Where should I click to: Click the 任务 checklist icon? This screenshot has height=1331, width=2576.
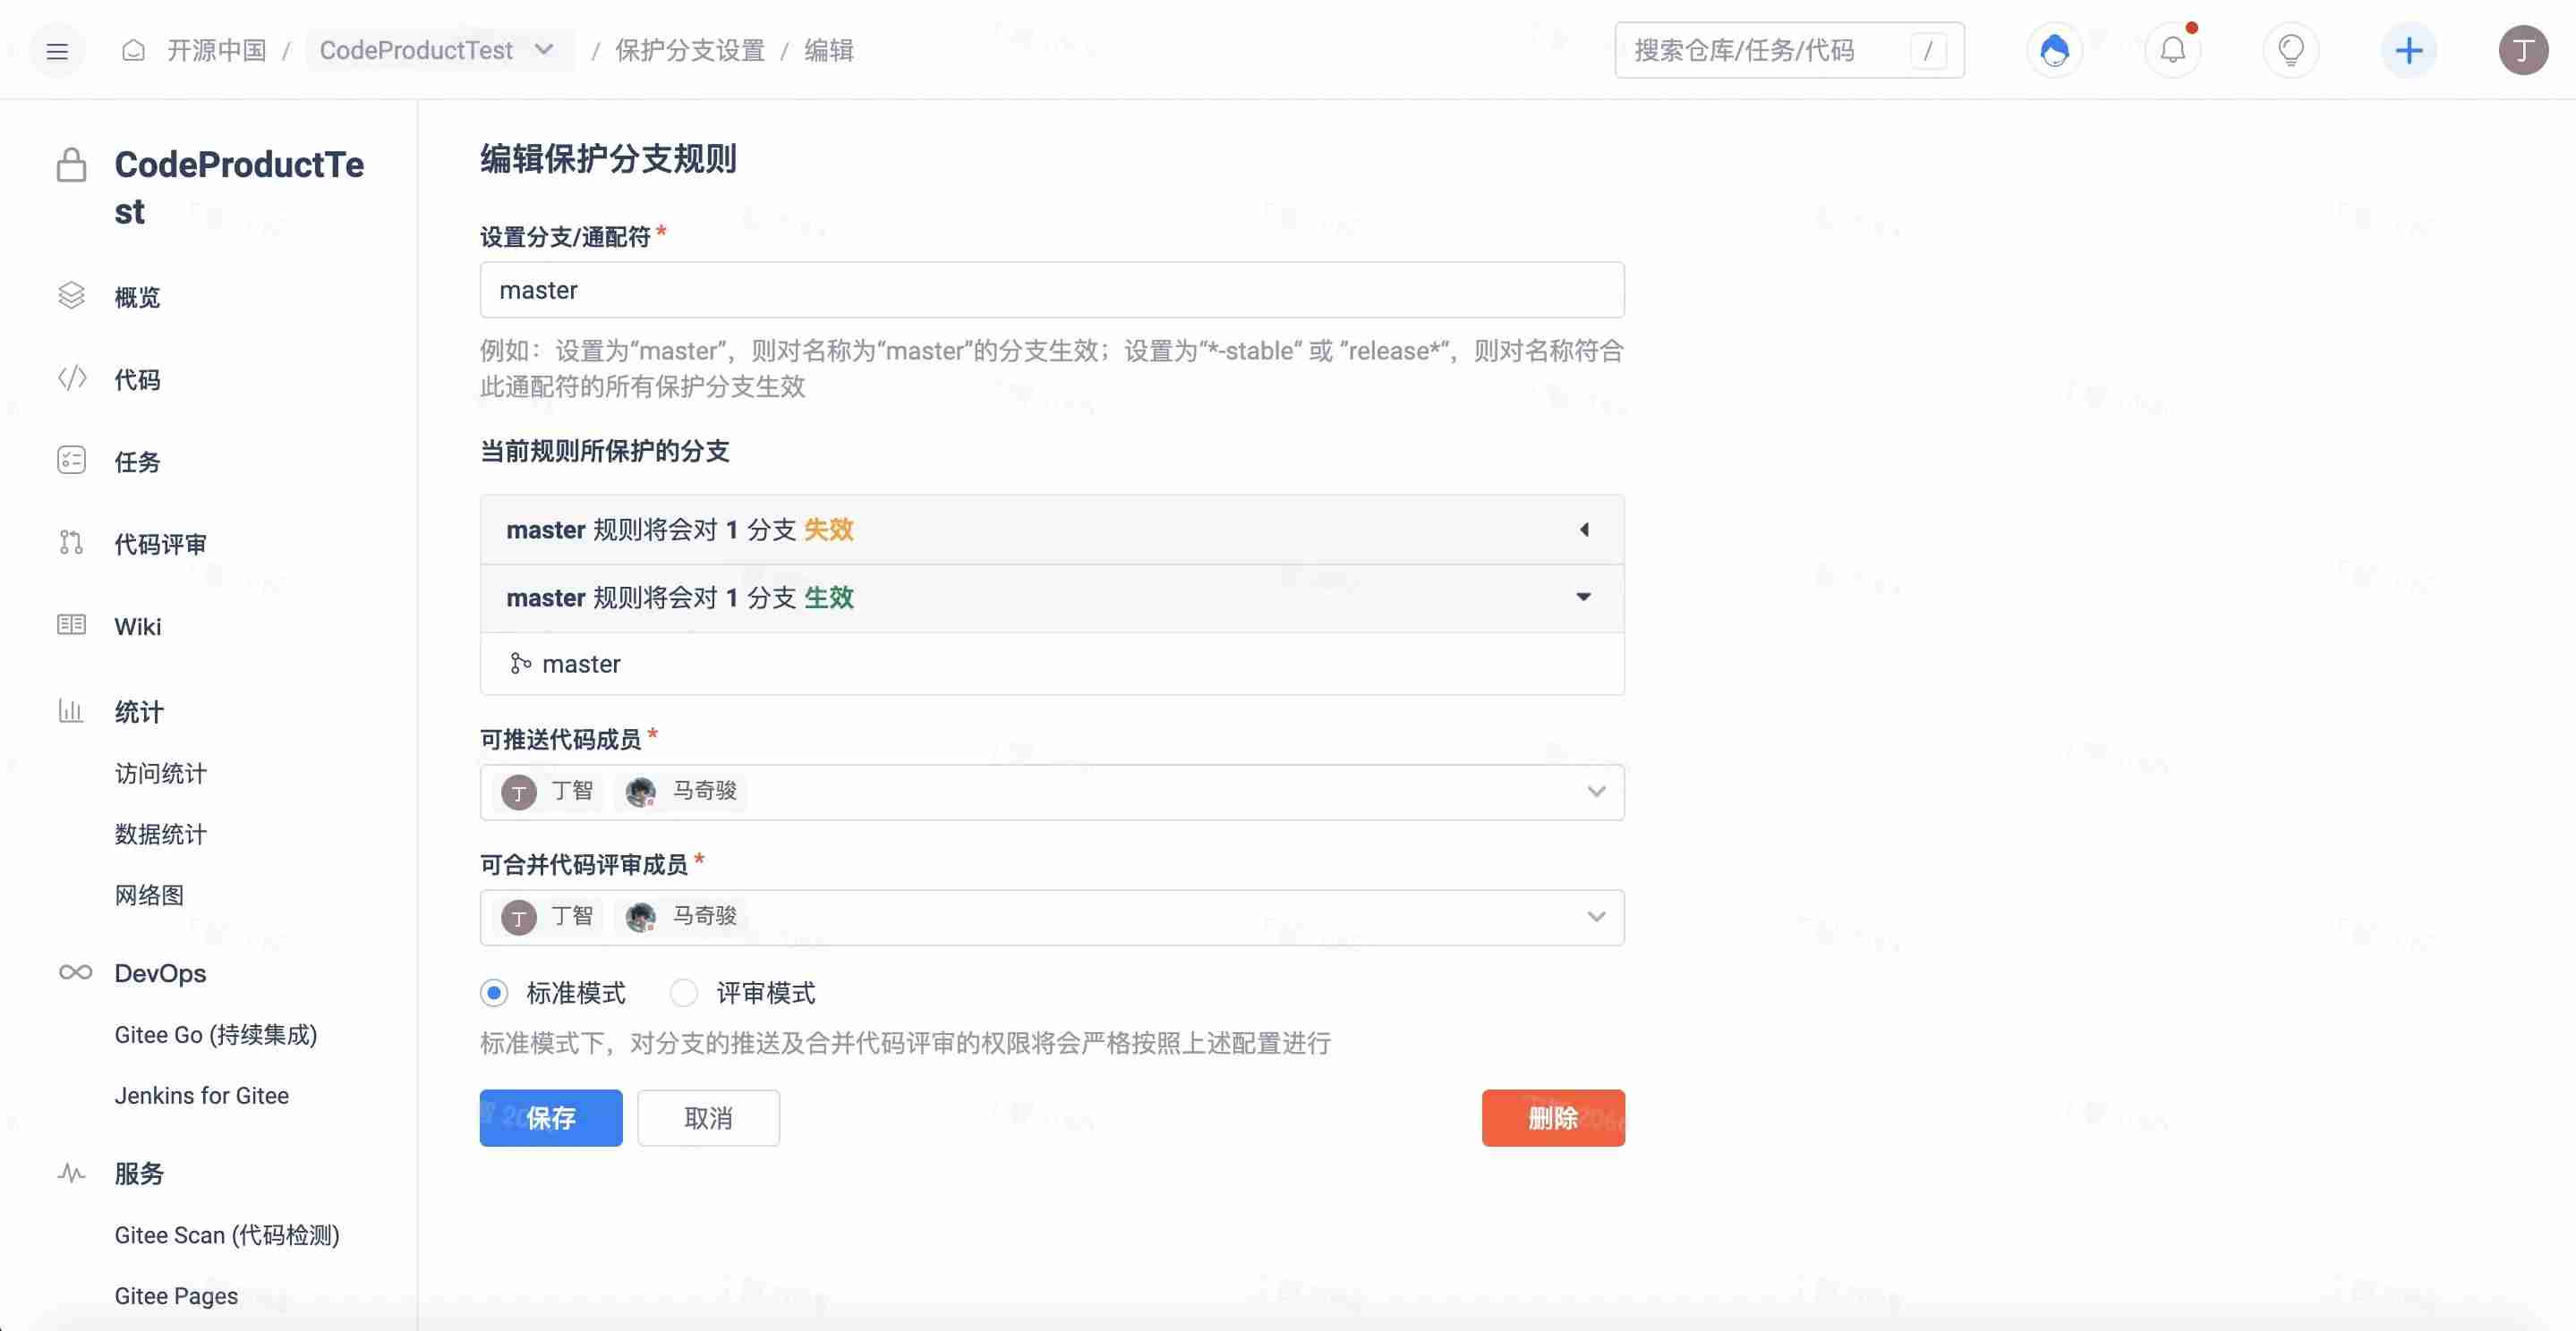click(x=71, y=460)
